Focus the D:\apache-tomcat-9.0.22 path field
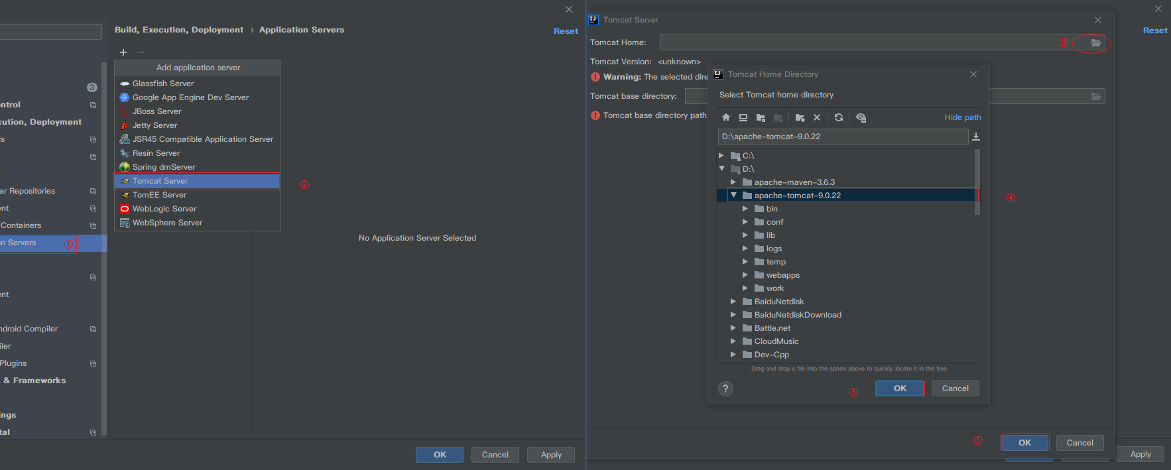Viewport: 1171px width, 470px height. pyautogui.click(x=843, y=137)
